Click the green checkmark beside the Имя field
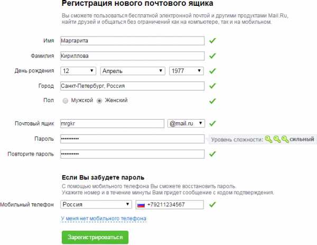The image size is (317, 245). [212, 41]
